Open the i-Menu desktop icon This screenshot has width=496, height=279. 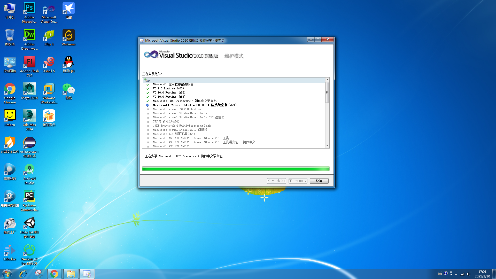coord(10,118)
